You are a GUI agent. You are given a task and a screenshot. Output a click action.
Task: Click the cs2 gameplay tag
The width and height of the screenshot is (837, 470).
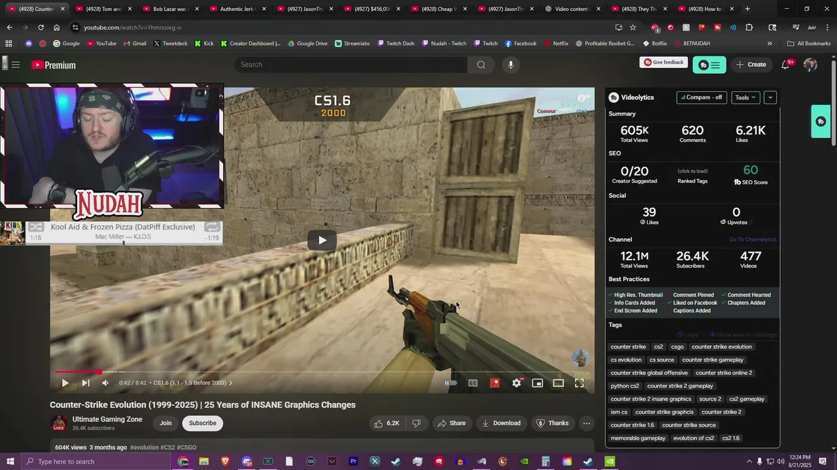747,399
